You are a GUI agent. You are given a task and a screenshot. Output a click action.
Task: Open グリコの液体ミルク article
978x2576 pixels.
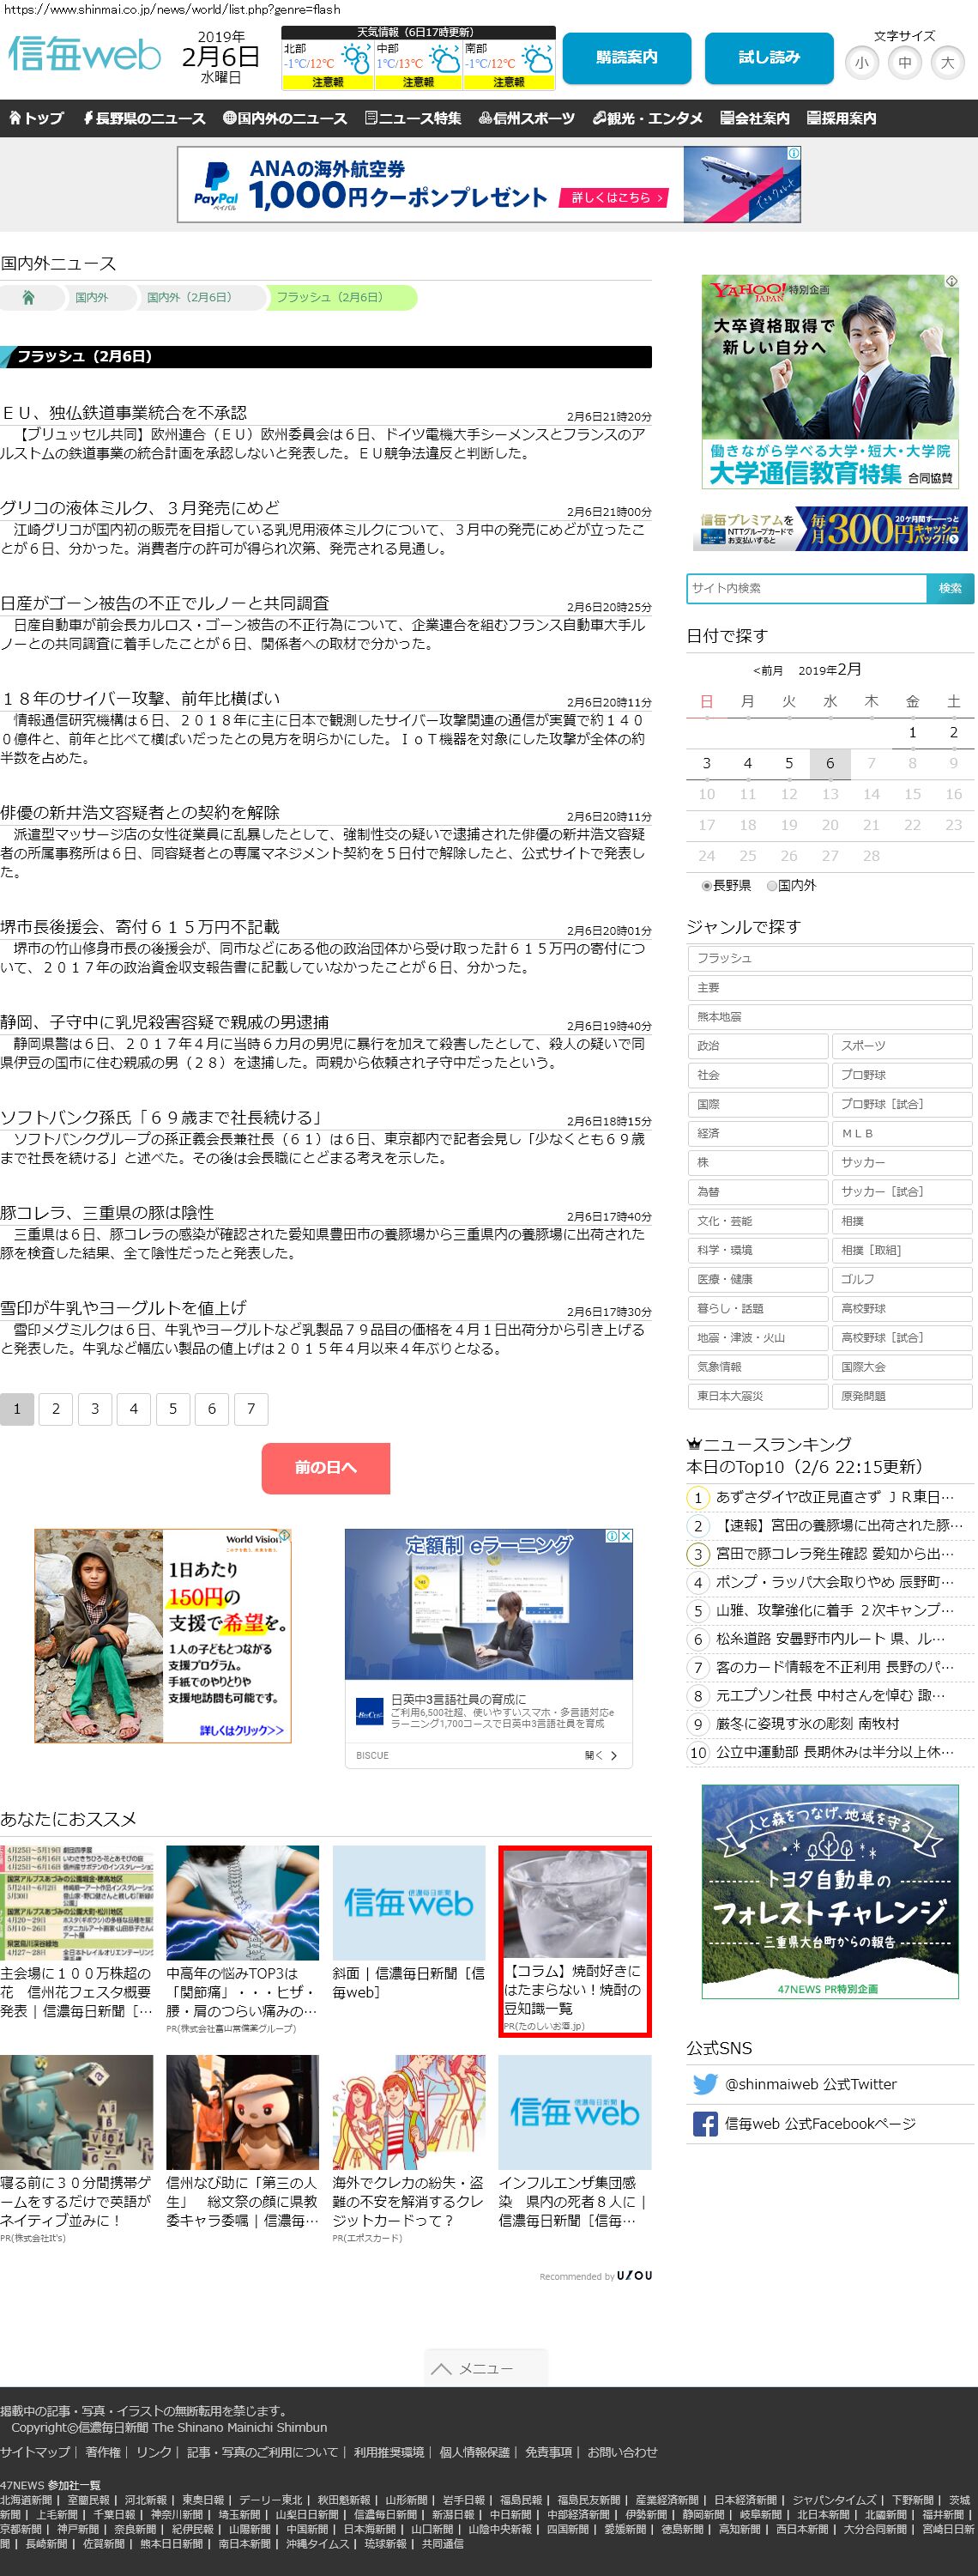tap(140, 508)
